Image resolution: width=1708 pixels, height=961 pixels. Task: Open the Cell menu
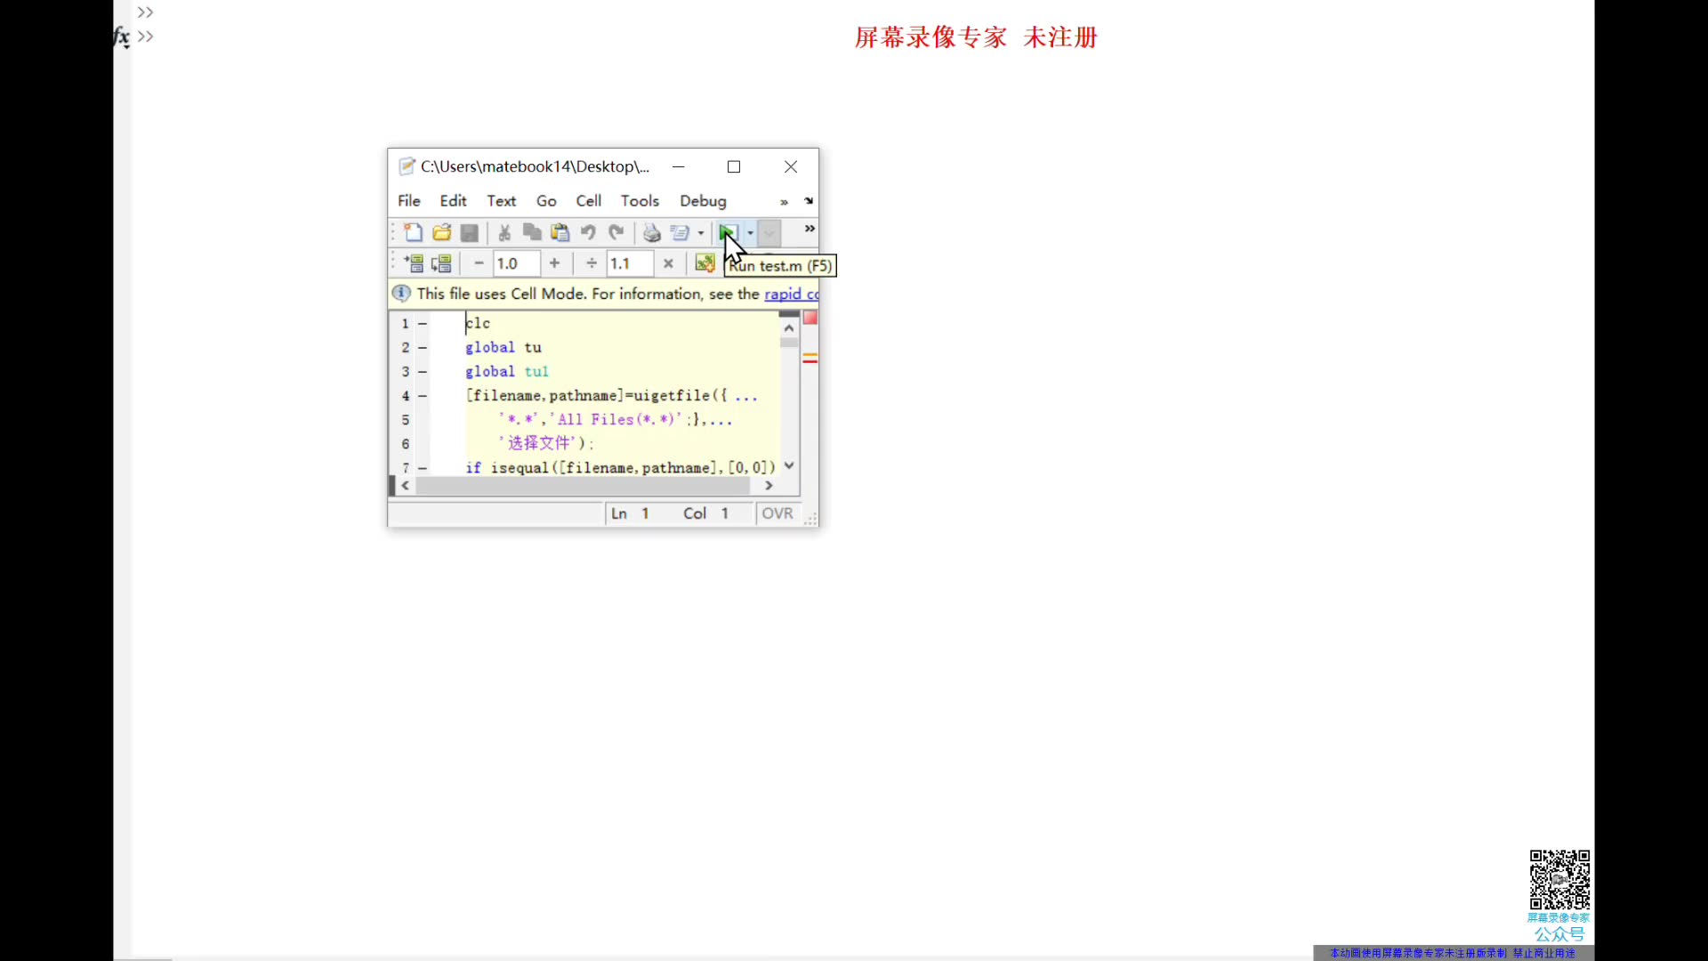tap(588, 201)
